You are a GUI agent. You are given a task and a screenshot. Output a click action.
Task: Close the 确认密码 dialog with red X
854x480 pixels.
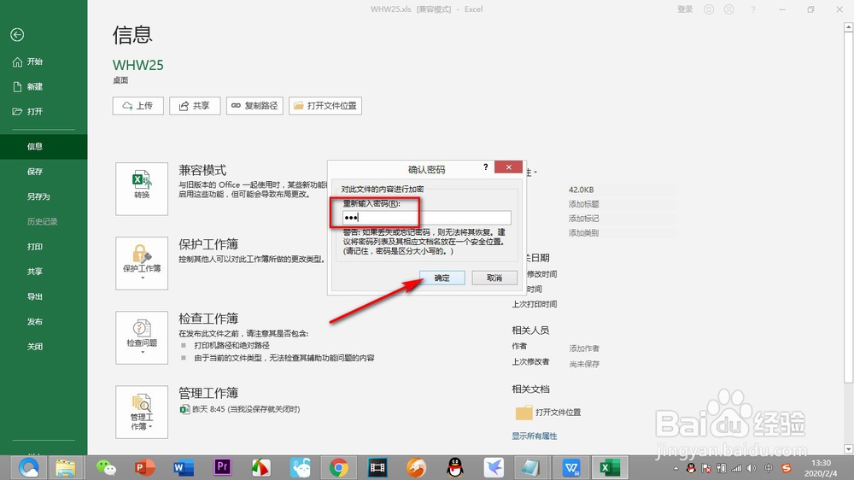coord(509,167)
